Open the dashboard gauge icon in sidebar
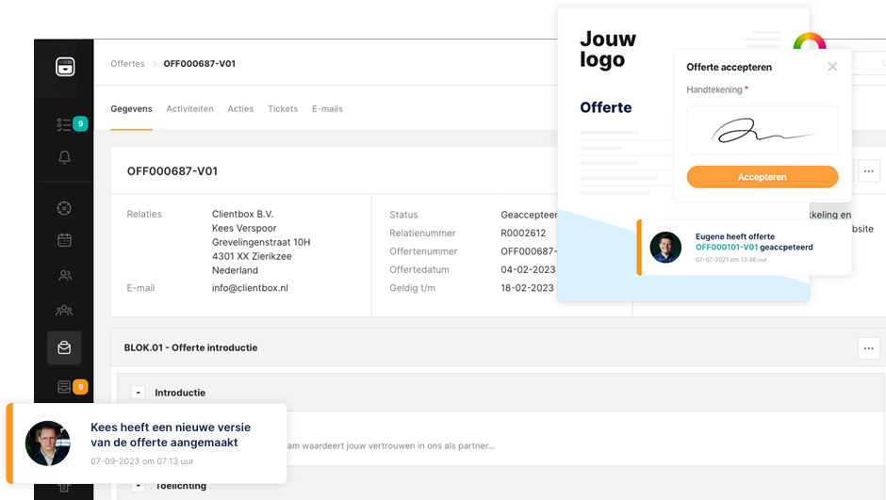The height and width of the screenshot is (500, 886). (64, 208)
